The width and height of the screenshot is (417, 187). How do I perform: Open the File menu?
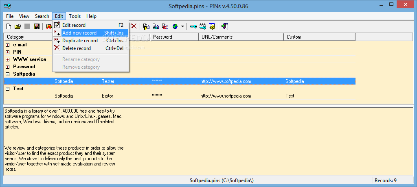coord(10,16)
